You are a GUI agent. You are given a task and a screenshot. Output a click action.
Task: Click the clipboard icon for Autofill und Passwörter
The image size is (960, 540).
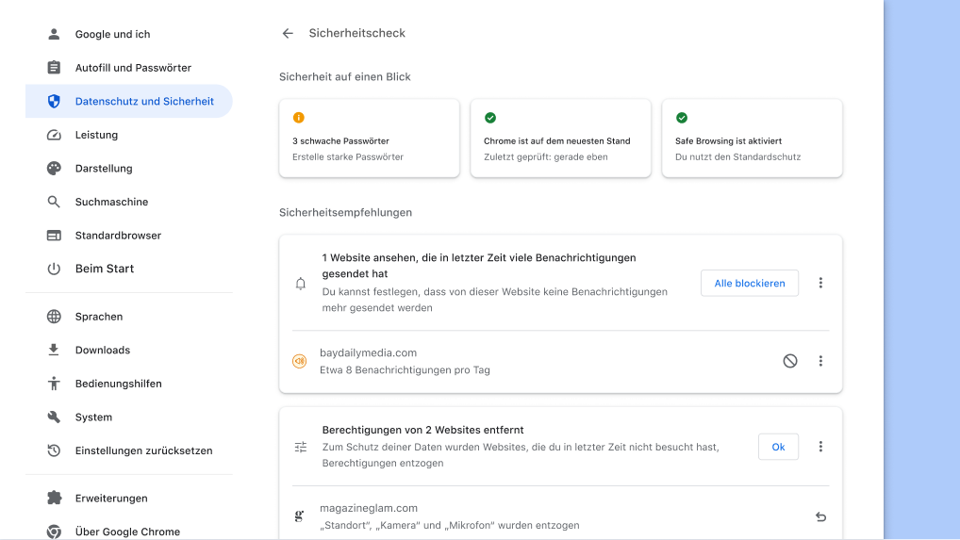point(54,67)
